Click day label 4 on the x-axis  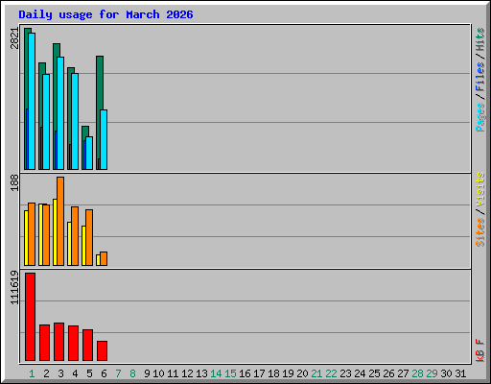point(75,373)
